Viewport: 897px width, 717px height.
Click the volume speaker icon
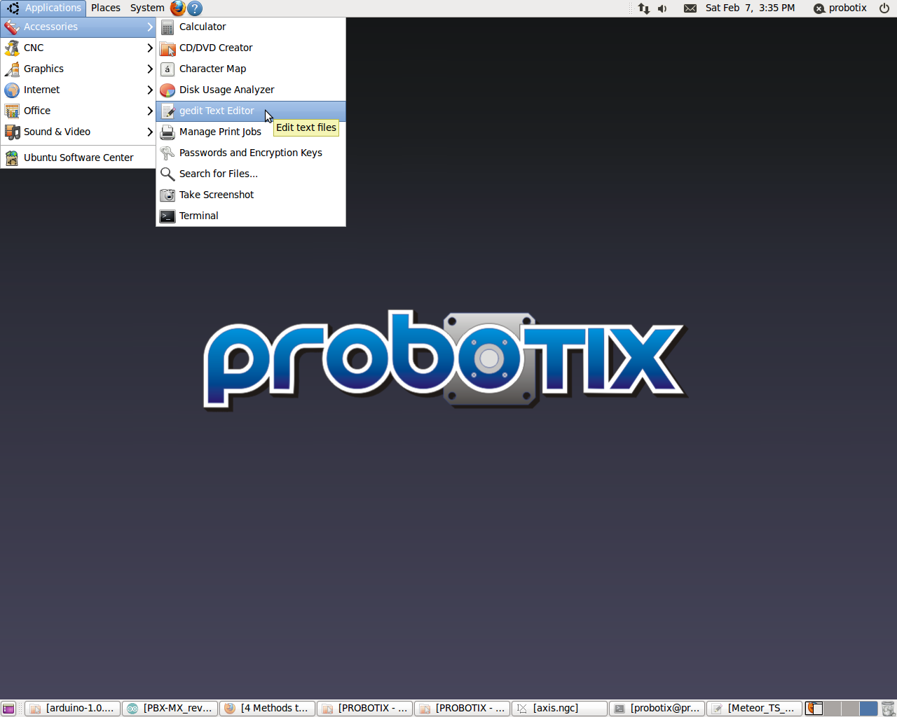click(662, 8)
